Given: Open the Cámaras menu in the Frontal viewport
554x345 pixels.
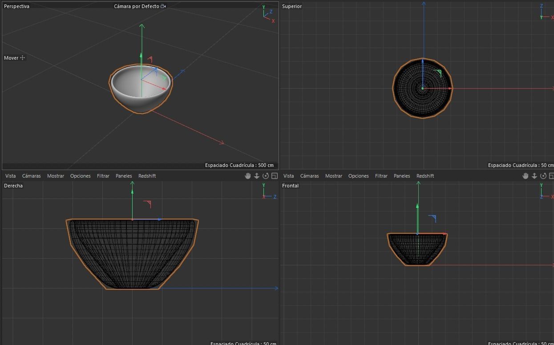Looking at the screenshot, I should pos(309,176).
